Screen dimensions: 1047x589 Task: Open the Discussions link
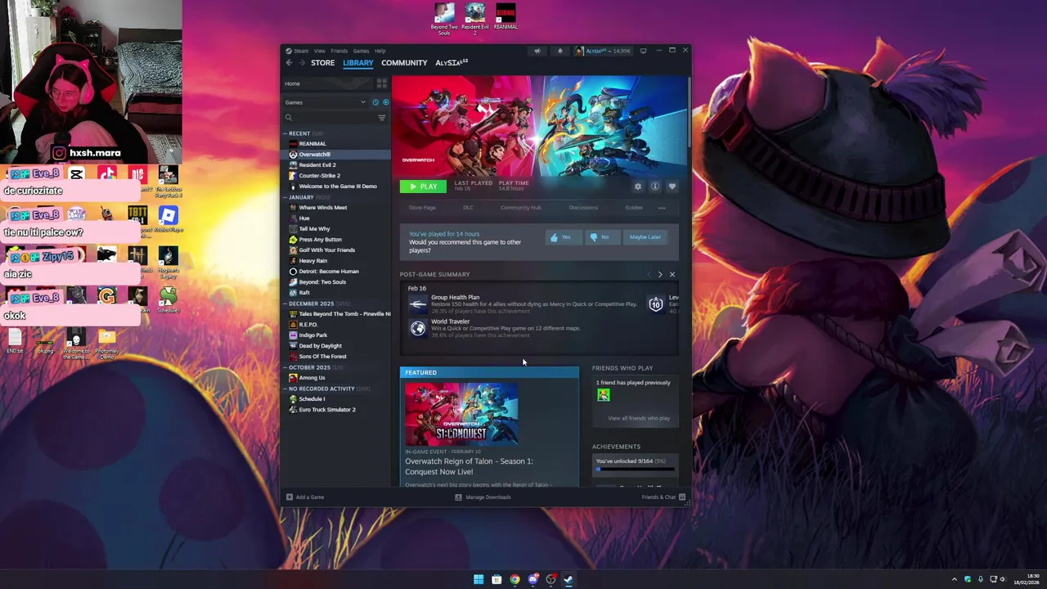583,208
